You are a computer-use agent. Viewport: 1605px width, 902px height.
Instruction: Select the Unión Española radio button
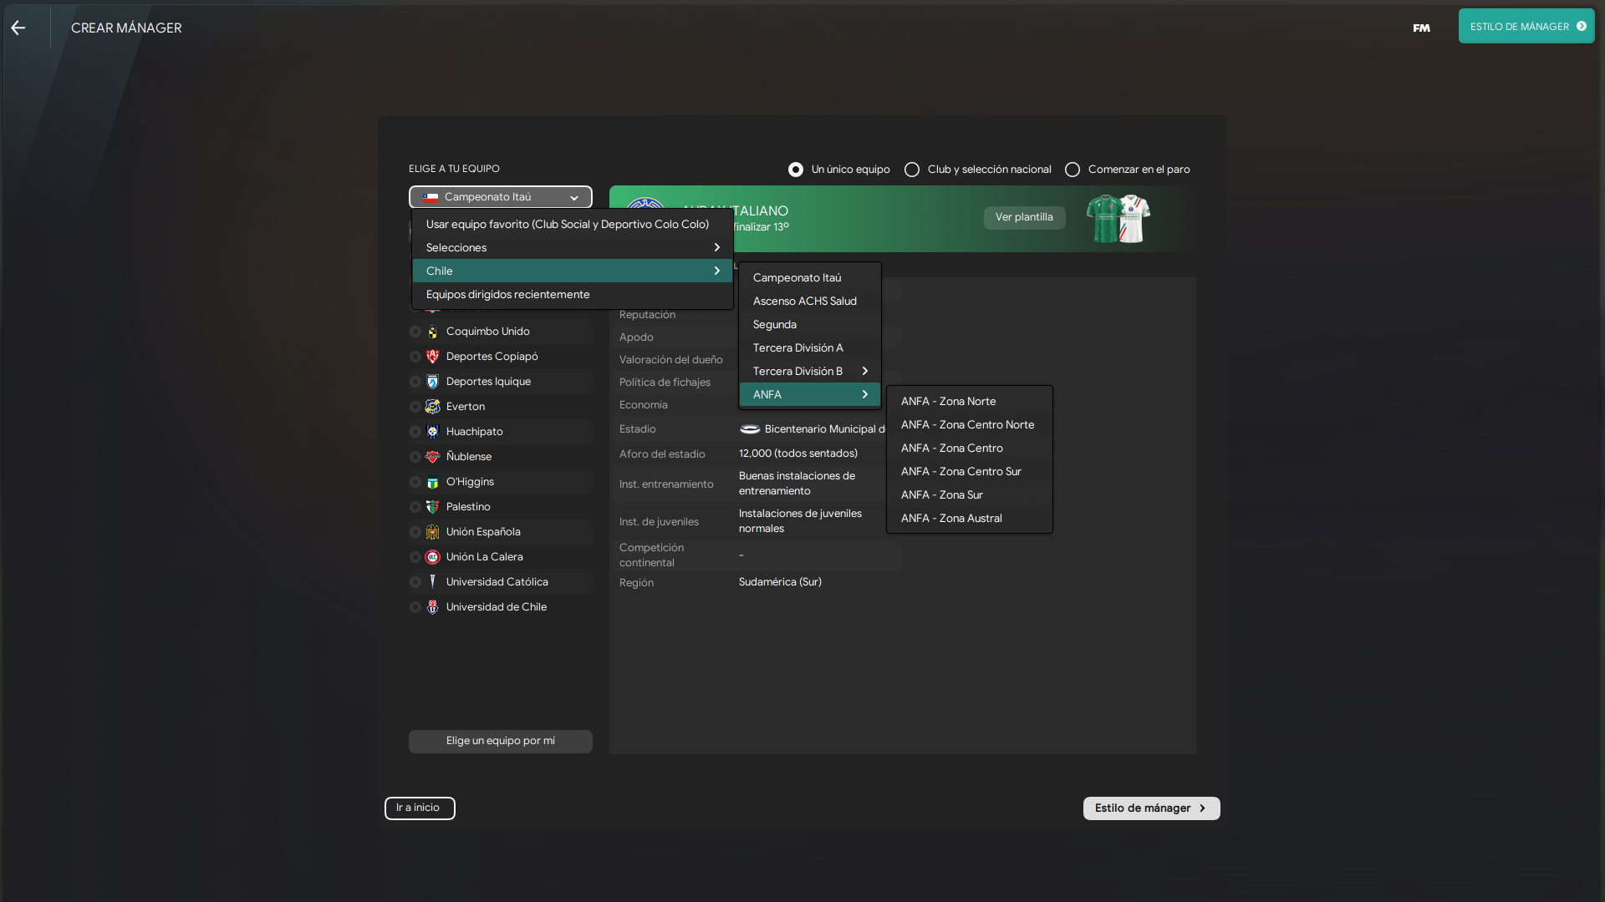click(415, 532)
